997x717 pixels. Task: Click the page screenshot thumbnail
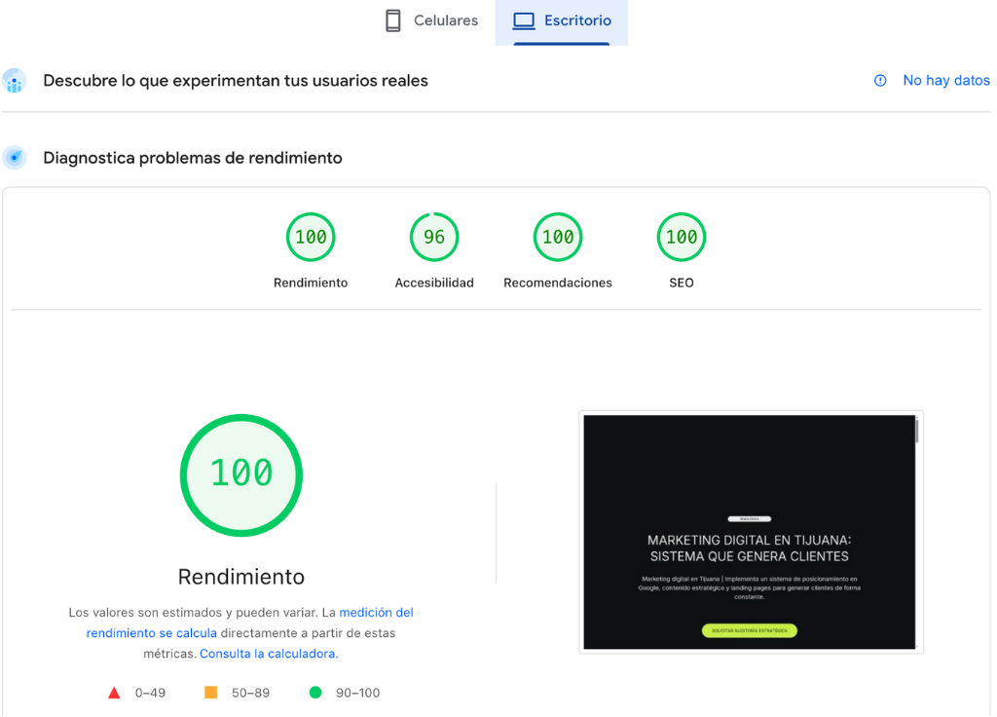[751, 533]
